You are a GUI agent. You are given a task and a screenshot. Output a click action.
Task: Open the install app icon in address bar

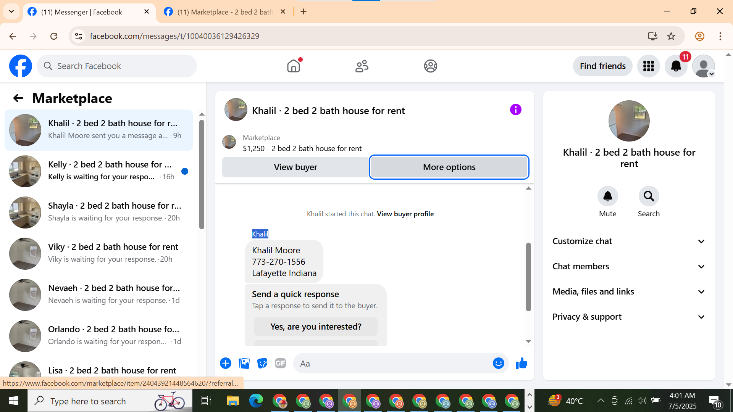tap(652, 36)
